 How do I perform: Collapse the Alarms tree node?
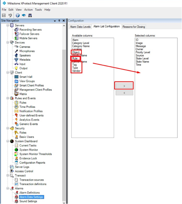(8, 188)
